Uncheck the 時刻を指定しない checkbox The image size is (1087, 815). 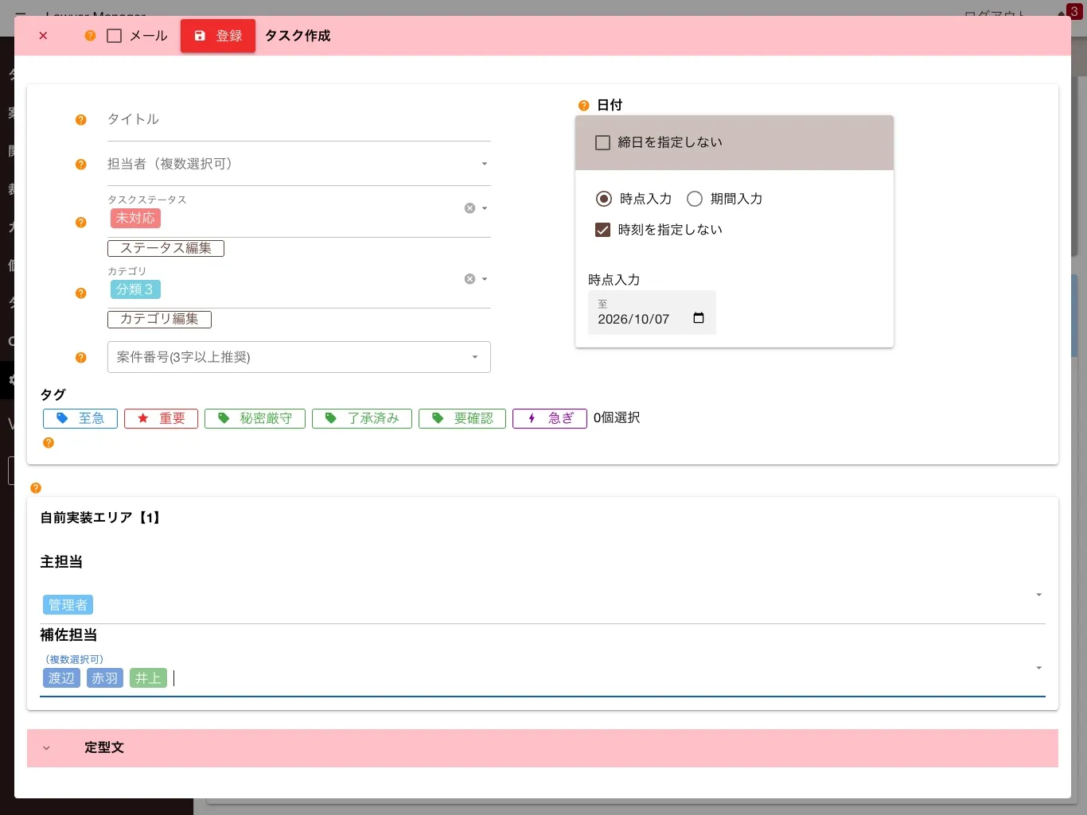click(603, 231)
